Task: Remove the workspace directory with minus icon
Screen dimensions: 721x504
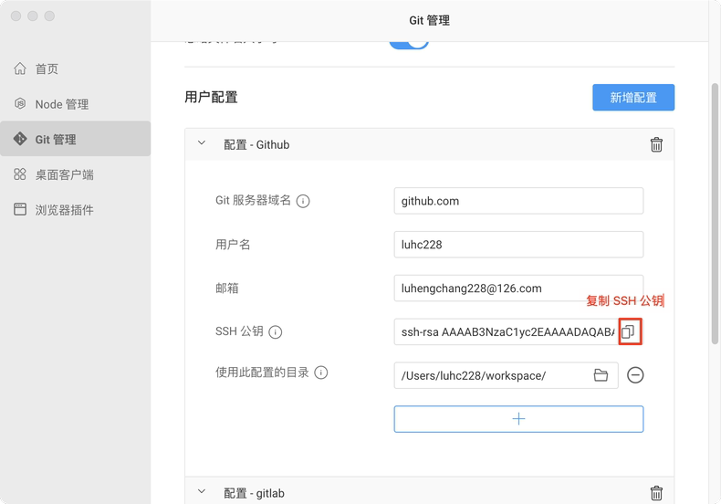Action: click(635, 375)
